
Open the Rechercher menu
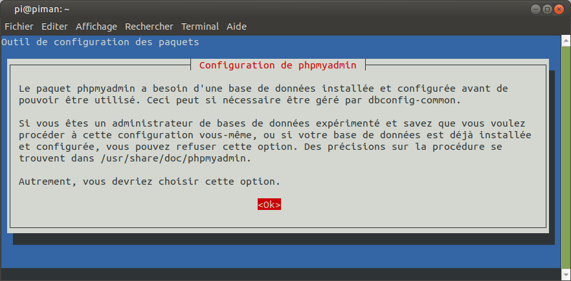[150, 26]
